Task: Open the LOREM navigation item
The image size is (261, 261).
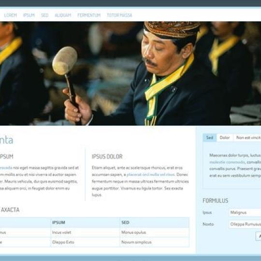Action: [x=11, y=15]
